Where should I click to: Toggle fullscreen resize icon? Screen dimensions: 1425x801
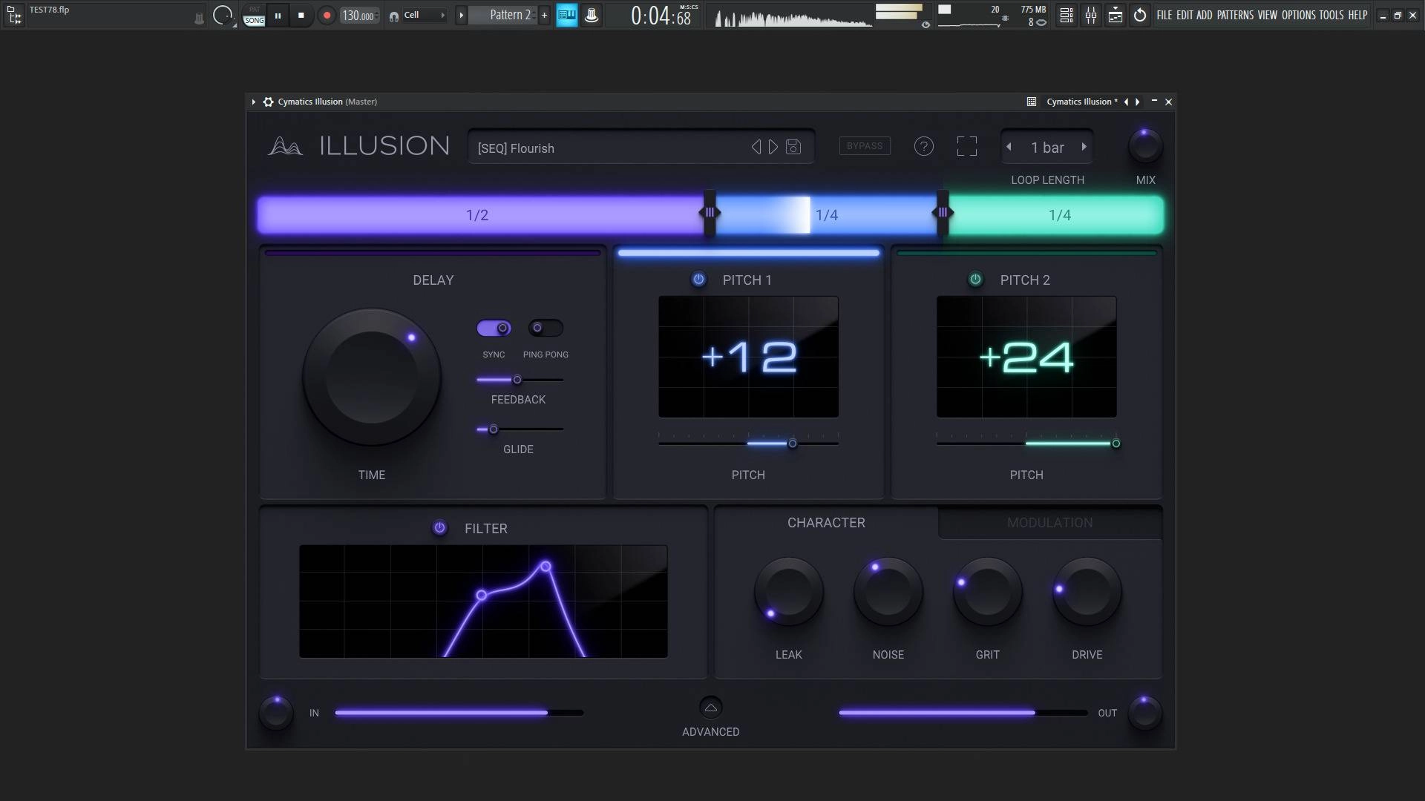pyautogui.click(x=966, y=146)
